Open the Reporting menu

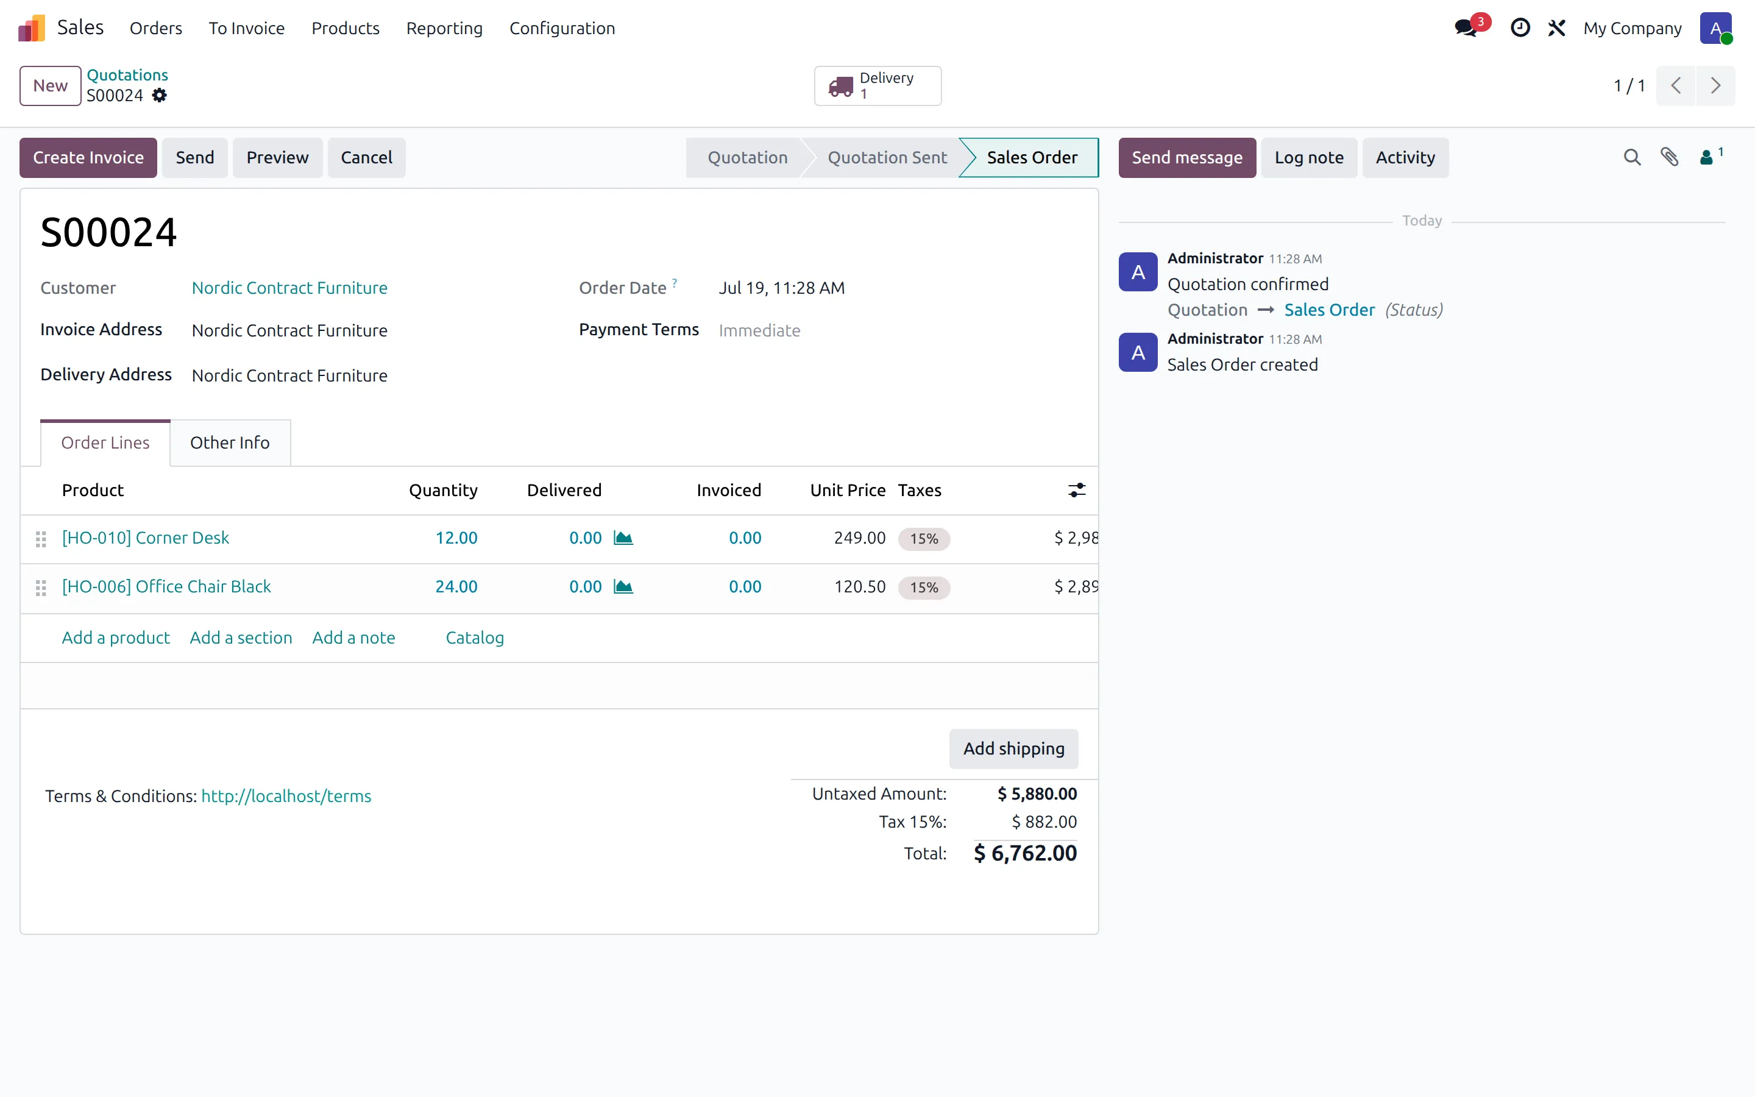tap(444, 28)
